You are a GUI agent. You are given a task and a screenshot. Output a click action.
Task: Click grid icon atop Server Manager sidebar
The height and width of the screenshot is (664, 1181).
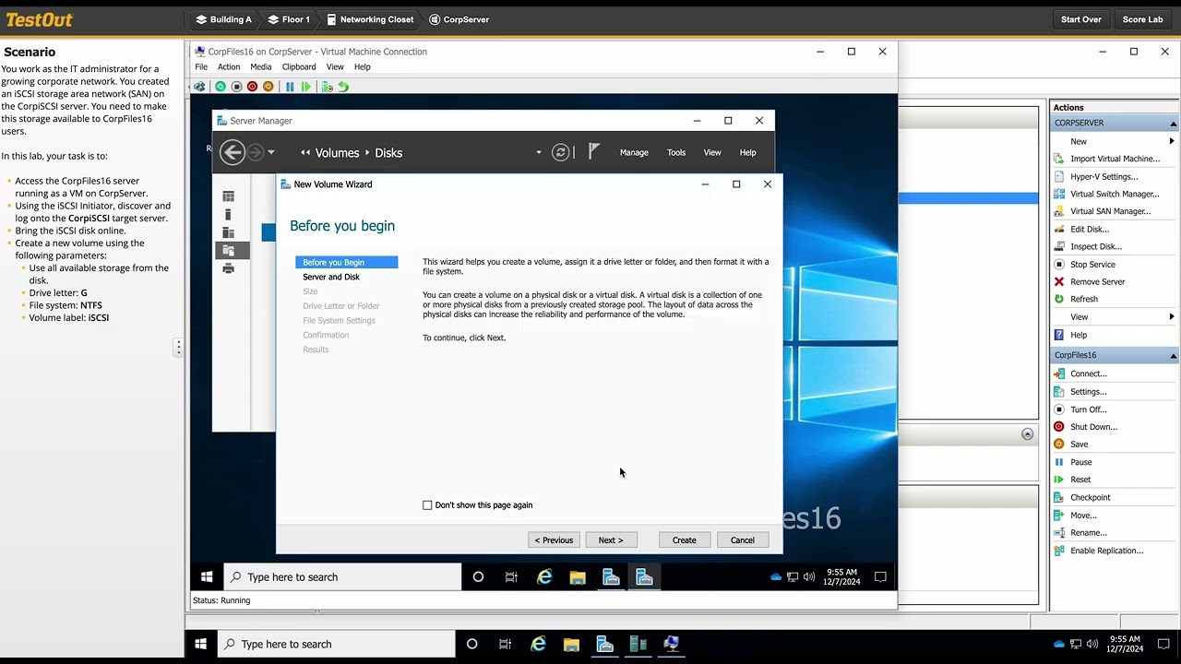coord(229,196)
